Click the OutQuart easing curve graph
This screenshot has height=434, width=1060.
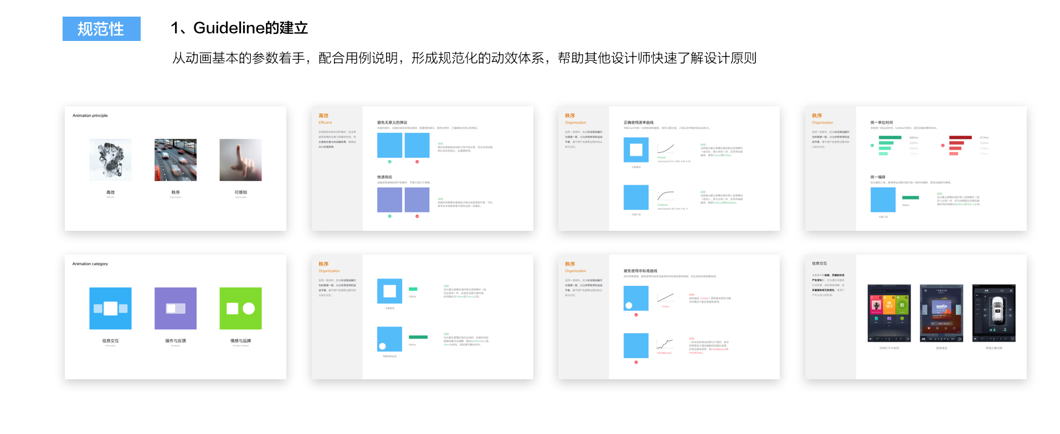click(666, 197)
